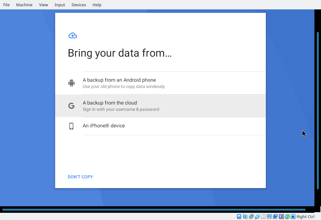Open the USB devices status icon
This screenshot has width=321, height=220.
click(x=257, y=216)
